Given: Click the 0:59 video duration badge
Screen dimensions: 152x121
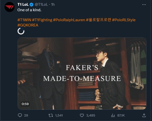Looking at the screenshot, I should (x=25, y=104).
